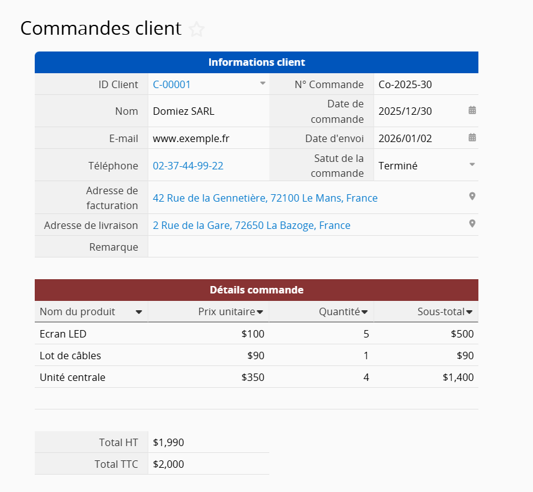Star the Commandes client sheet as favorite
The width and height of the screenshot is (533, 492).
pos(197,29)
